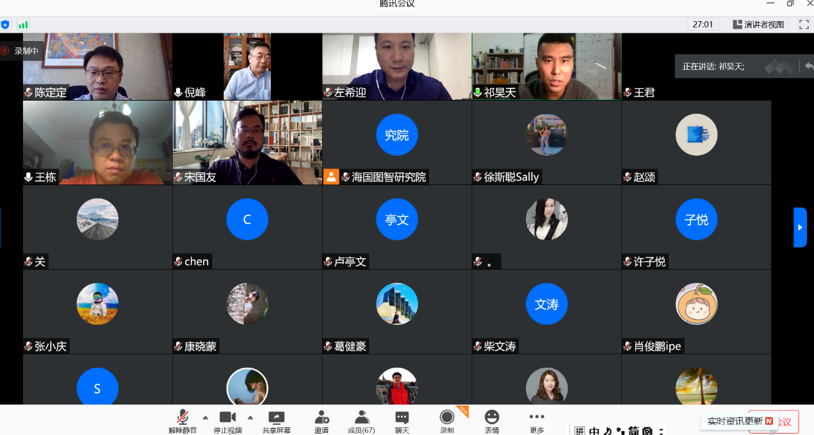Open the 成员(67) members list

tap(361, 420)
